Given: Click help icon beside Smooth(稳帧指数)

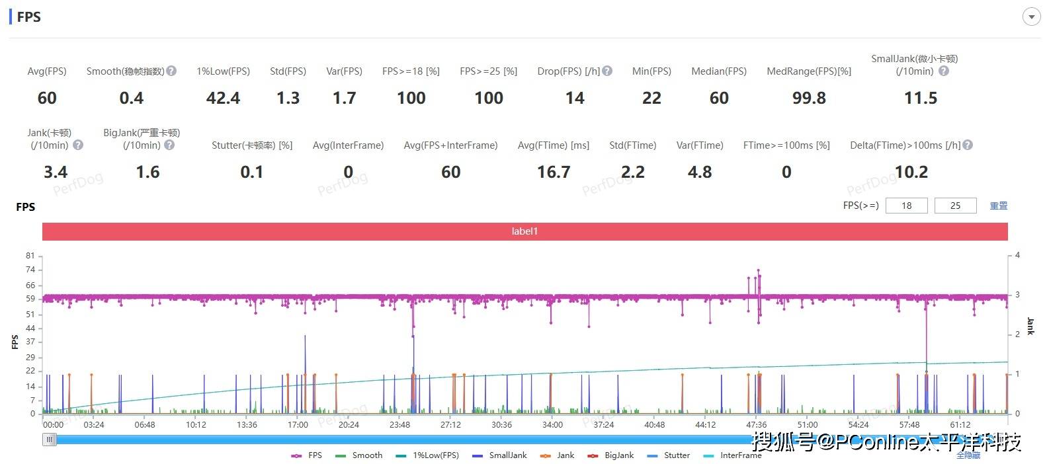Looking at the screenshot, I should 171,71.
